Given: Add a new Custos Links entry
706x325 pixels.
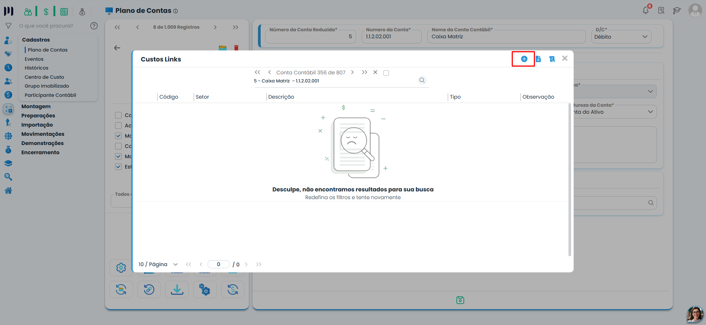Looking at the screenshot, I should click(524, 59).
